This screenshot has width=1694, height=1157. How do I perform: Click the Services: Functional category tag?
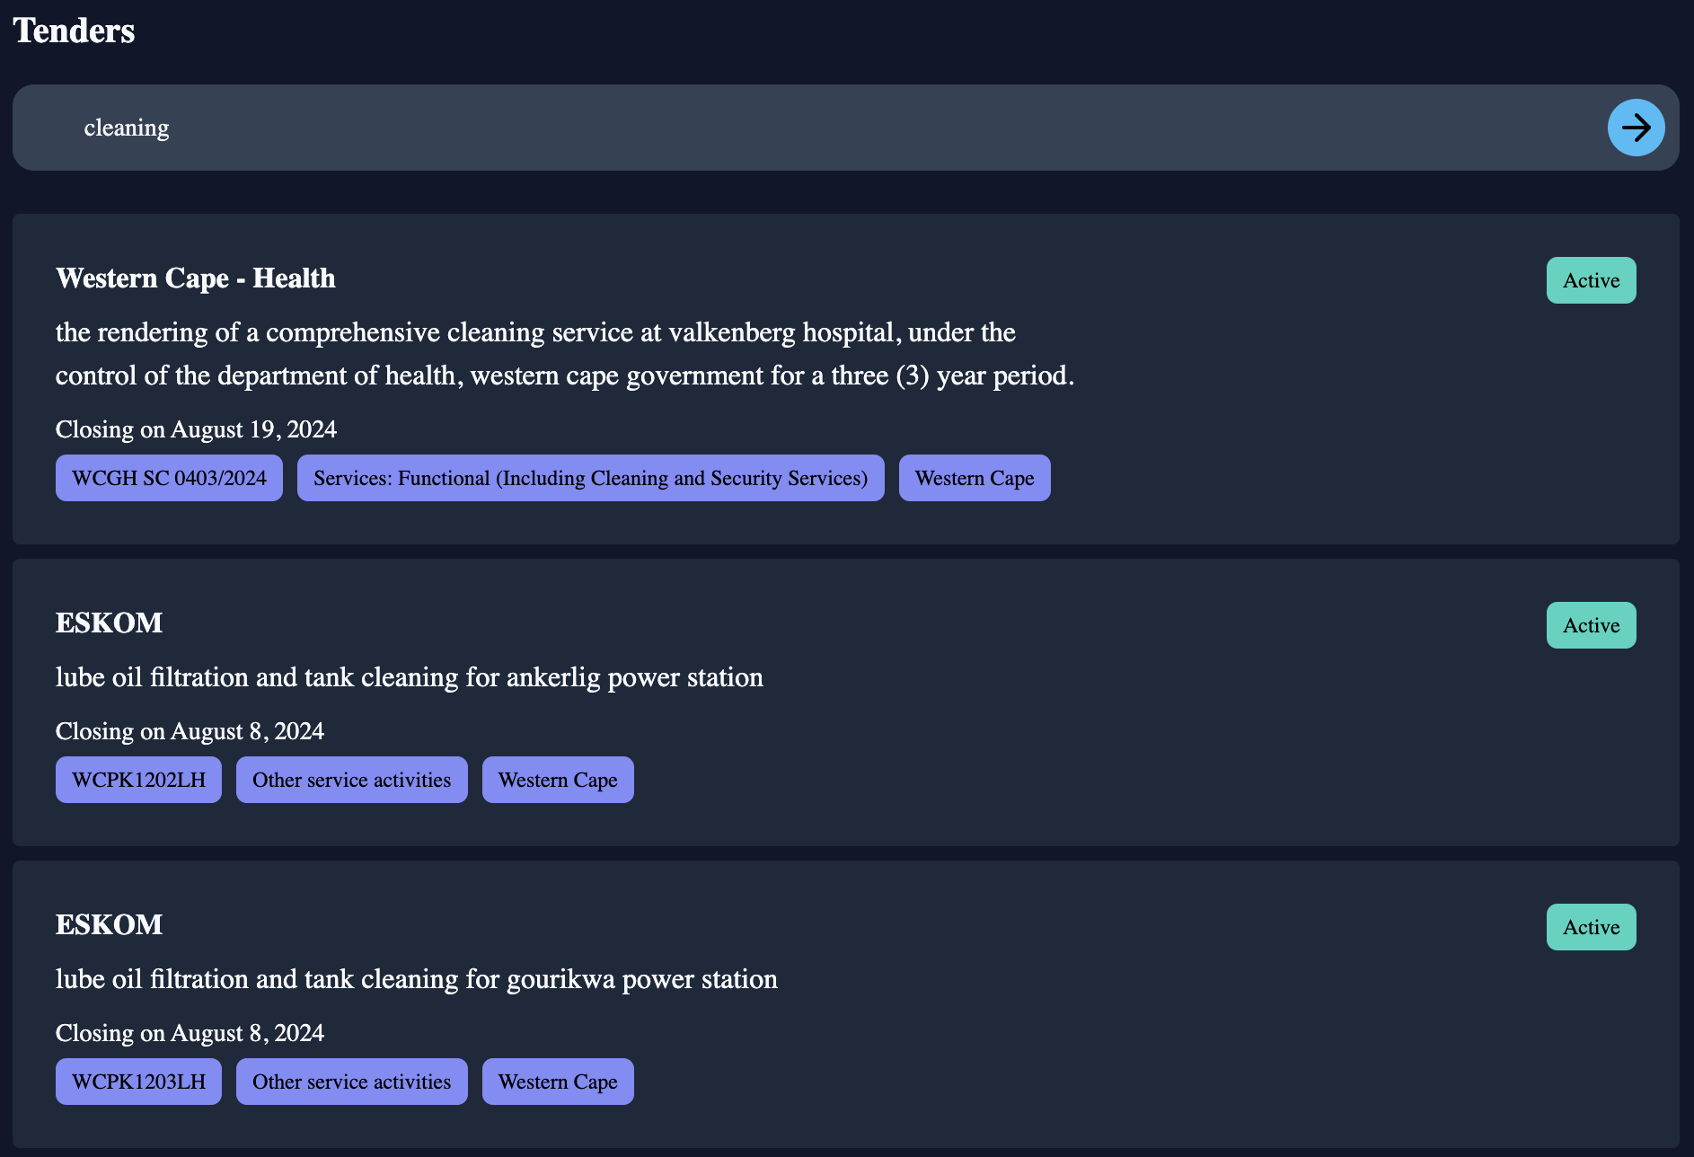coord(590,478)
